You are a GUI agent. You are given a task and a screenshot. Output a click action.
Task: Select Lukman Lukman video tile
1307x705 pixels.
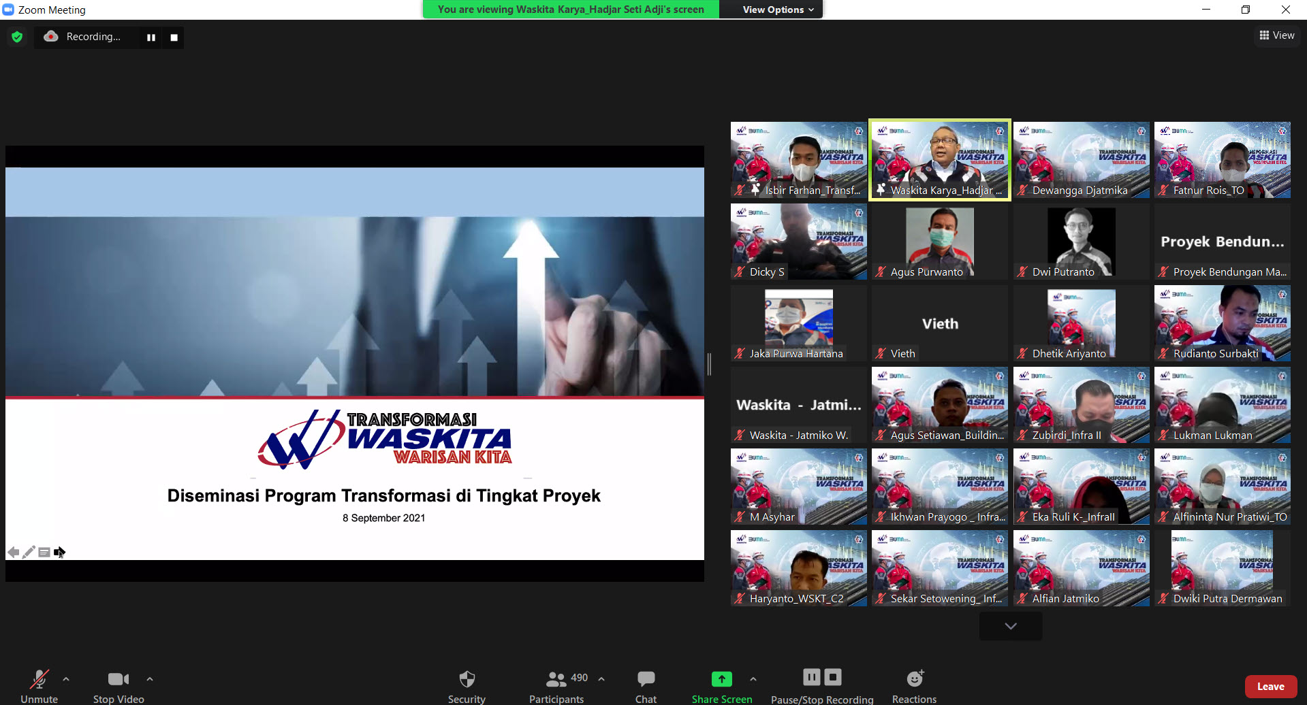pos(1223,405)
